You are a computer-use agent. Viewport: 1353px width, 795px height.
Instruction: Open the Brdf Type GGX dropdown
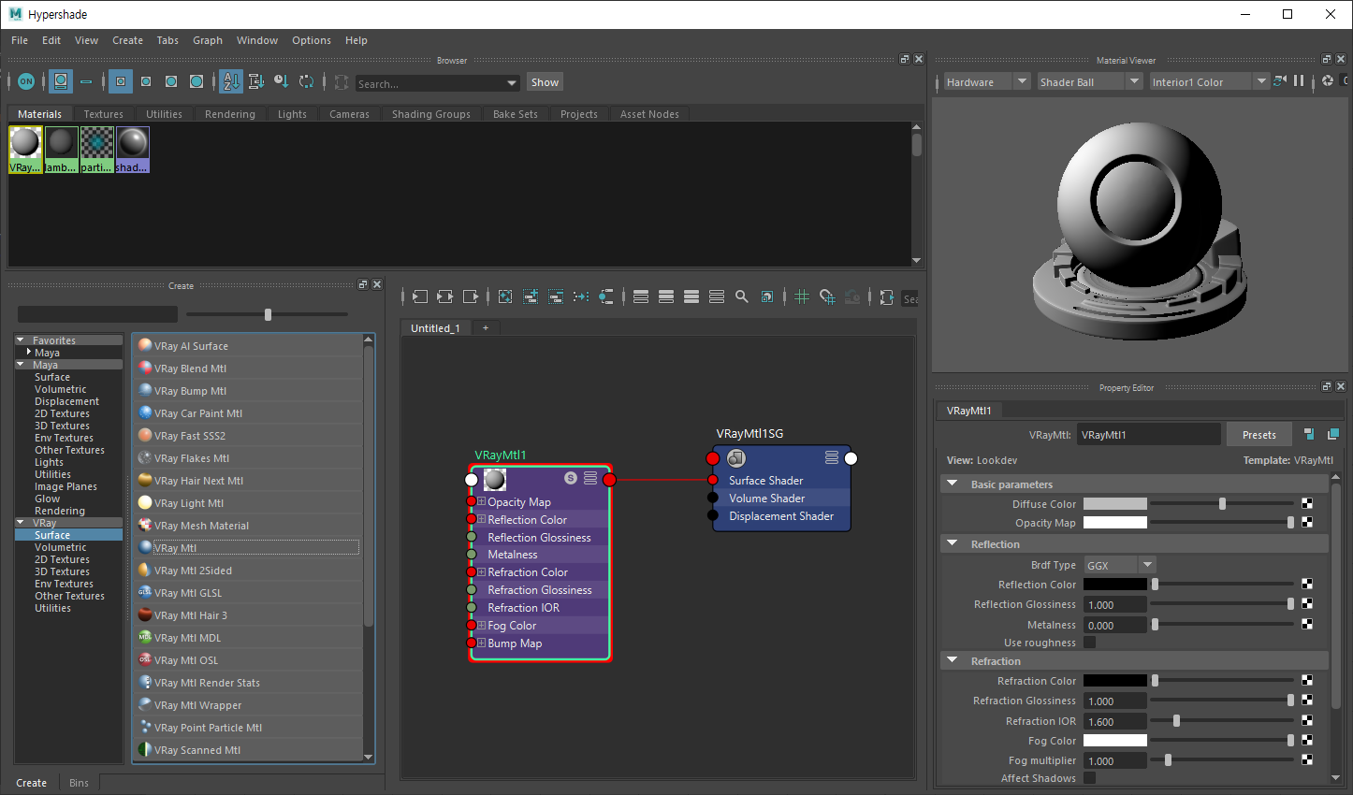point(1120,565)
